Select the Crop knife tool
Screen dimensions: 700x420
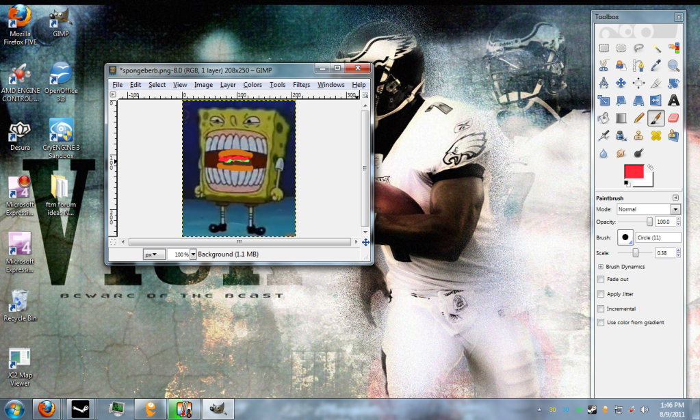coord(656,83)
